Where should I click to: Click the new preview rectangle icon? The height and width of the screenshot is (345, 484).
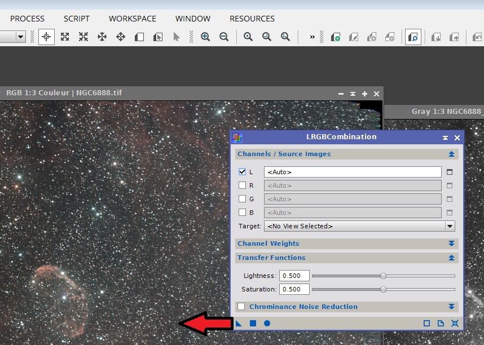tap(139, 37)
